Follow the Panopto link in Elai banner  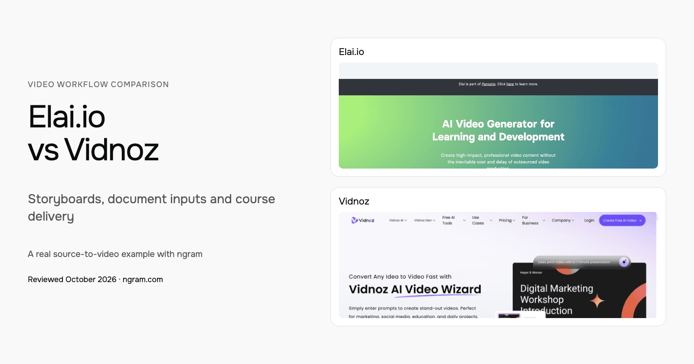(x=488, y=84)
